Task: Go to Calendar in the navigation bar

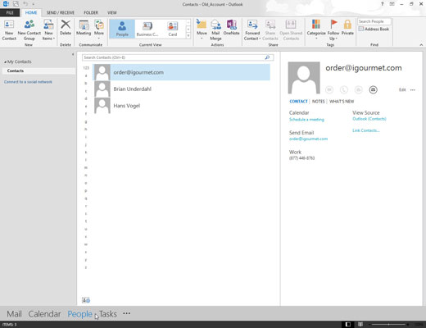Action: pyautogui.click(x=44, y=314)
